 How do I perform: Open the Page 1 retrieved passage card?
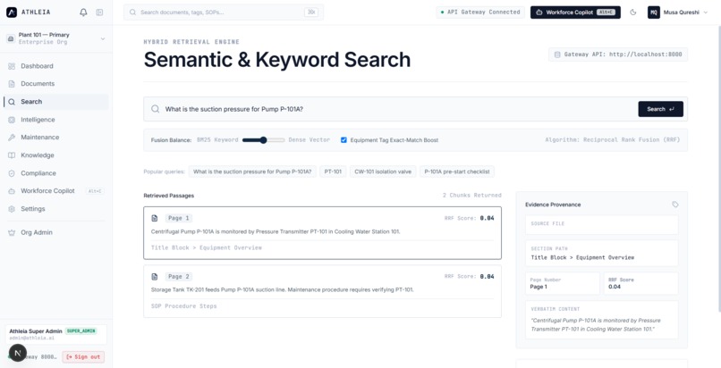[x=322, y=233]
